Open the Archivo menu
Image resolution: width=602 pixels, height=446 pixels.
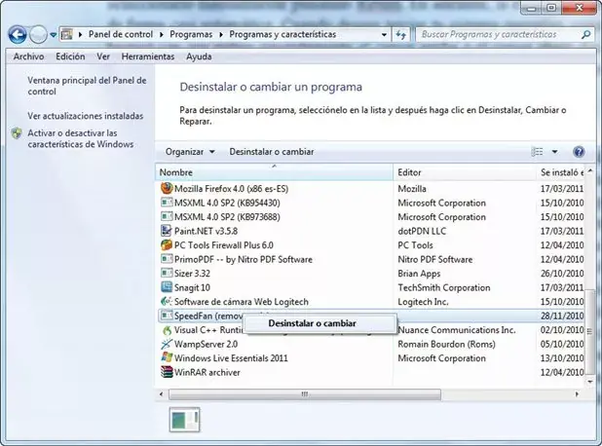[28, 56]
